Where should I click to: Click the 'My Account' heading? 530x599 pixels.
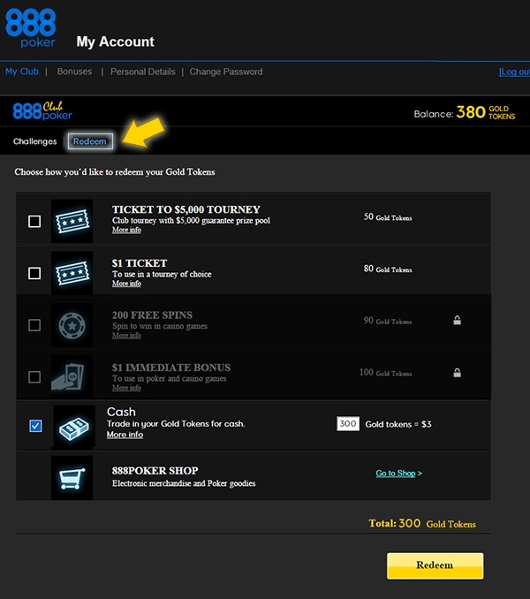(x=116, y=42)
